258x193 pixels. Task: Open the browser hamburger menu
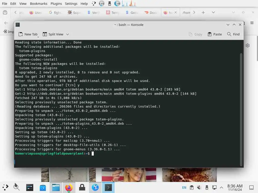pos(252,23)
